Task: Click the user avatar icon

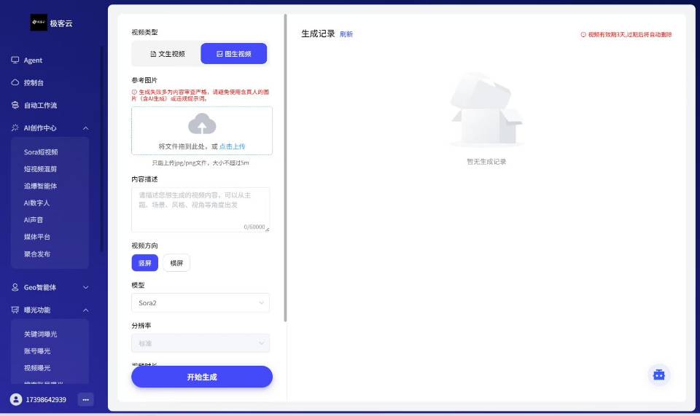Action: pyautogui.click(x=16, y=399)
